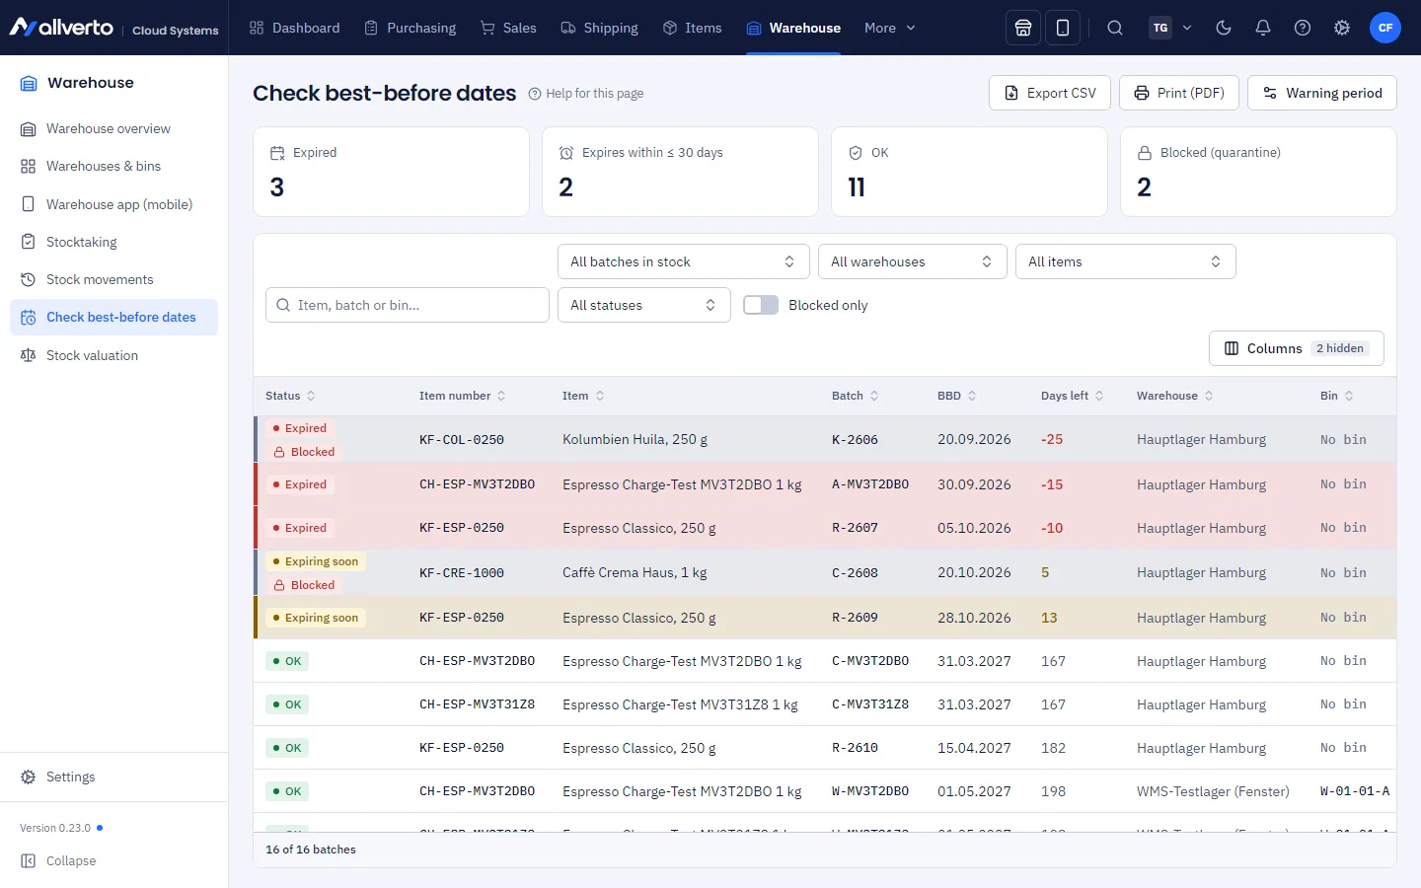Toggle the Blocked only switch
Screen dimensions: 1421x888
pos(761,305)
